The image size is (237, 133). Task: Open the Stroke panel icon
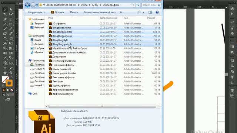tap(232, 41)
